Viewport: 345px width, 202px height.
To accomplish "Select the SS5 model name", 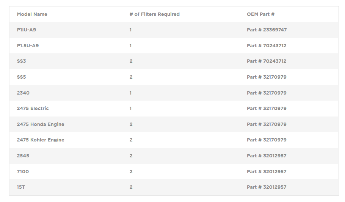I will 21,77.
